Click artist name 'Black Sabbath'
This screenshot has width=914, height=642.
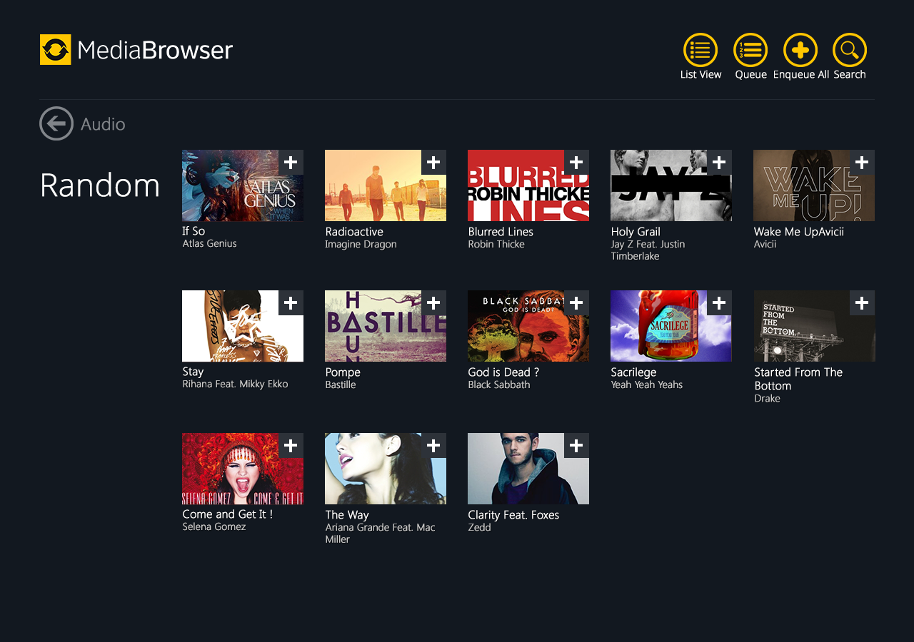pyautogui.click(x=499, y=384)
